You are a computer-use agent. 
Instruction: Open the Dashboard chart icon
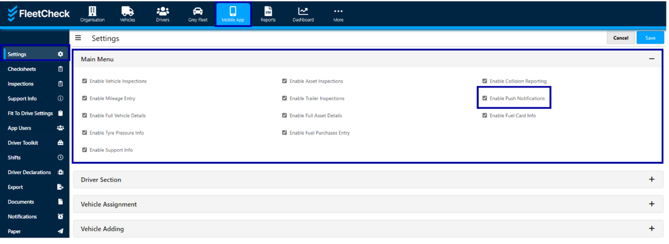pyautogui.click(x=303, y=12)
